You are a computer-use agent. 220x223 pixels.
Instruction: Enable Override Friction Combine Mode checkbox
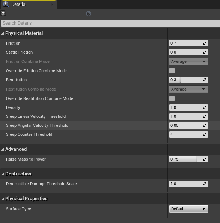[x=172, y=71]
